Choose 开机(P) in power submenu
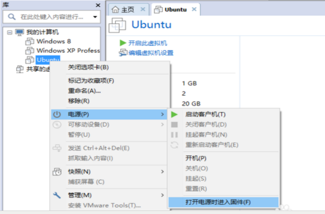The image size is (325, 214). click(x=196, y=158)
